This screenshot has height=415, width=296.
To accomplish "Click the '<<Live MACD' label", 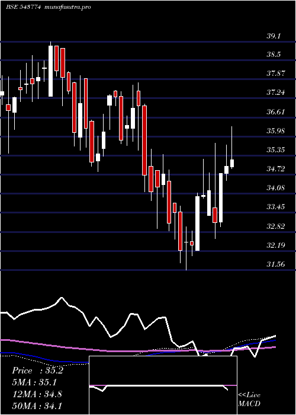I will [x=249, y=399].
